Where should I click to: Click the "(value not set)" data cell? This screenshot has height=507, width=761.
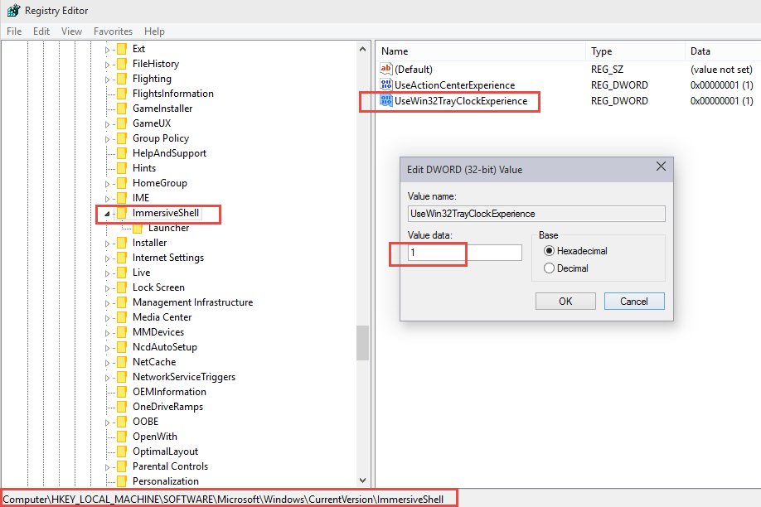pos(721,70)
